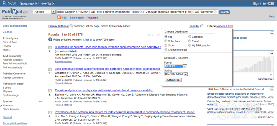This screenshot has height=126, width=277.
Task: Click the PubMed.gov logo
Action: coord(15,12)
